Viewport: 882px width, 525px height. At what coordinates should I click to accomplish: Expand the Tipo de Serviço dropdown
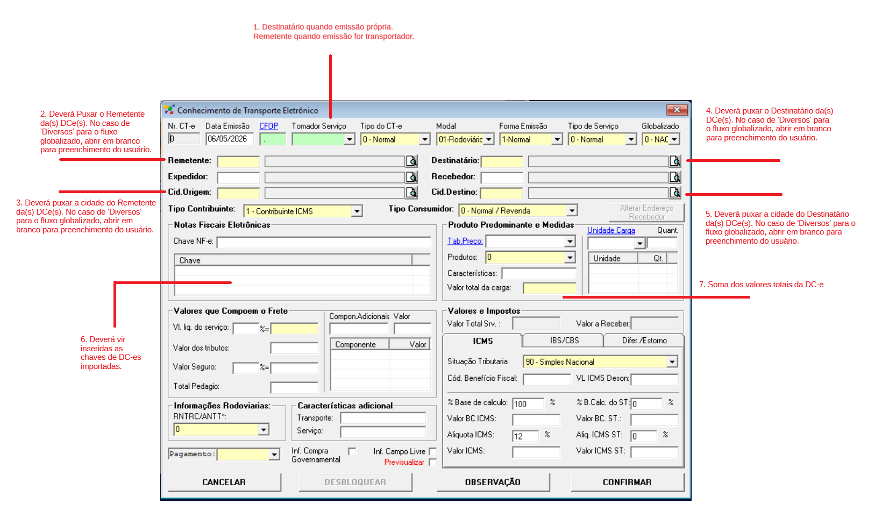click(631, 139)
